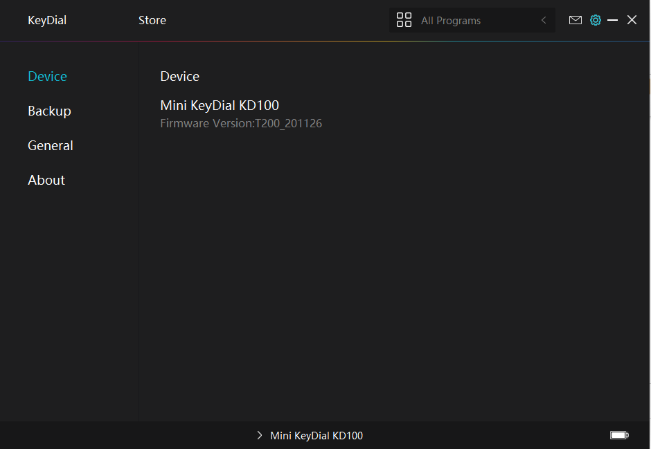Open the General settings section

(51, 145)
